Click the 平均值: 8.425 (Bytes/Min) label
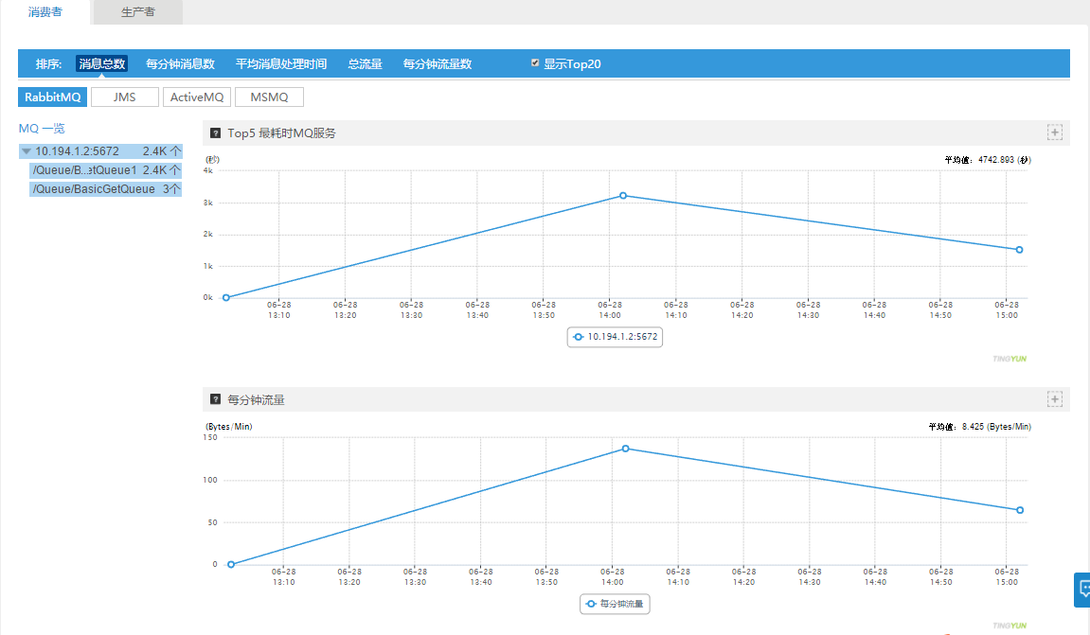This screenshot has height=635, width=1090. [979, 427]
